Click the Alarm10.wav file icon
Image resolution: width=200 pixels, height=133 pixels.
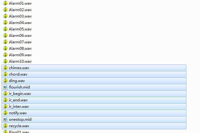[x=5, y=61]
